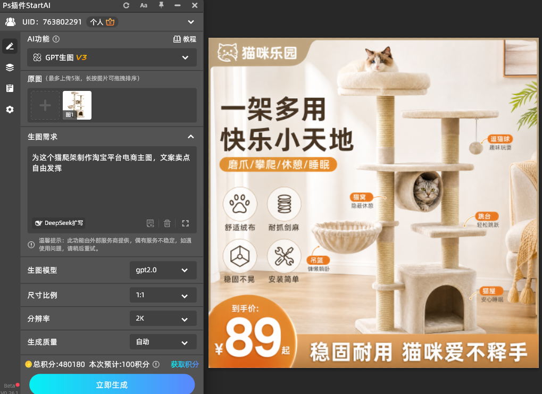This screenshot has height=394, width=542.
Task: Click the Beta version label
Action: click(10, 385)
